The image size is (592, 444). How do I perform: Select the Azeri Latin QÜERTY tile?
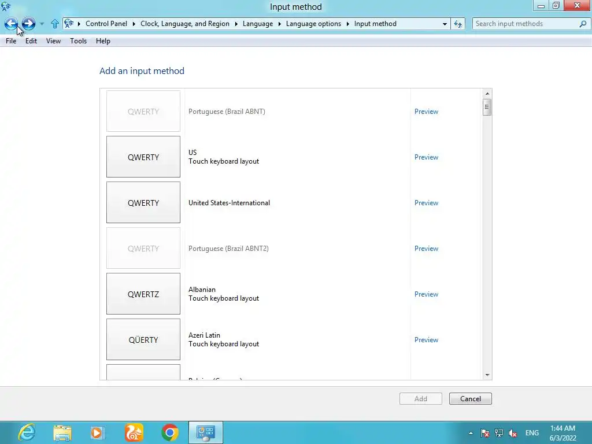pyautogui.click(x=143, y=339)
